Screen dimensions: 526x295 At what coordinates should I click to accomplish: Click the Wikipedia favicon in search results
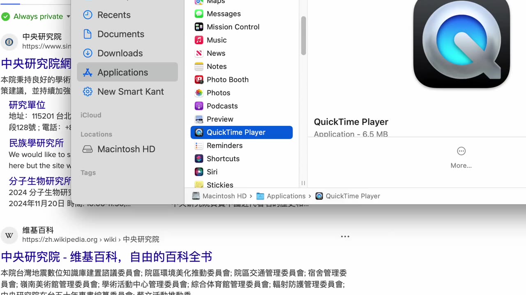[9, 235]
